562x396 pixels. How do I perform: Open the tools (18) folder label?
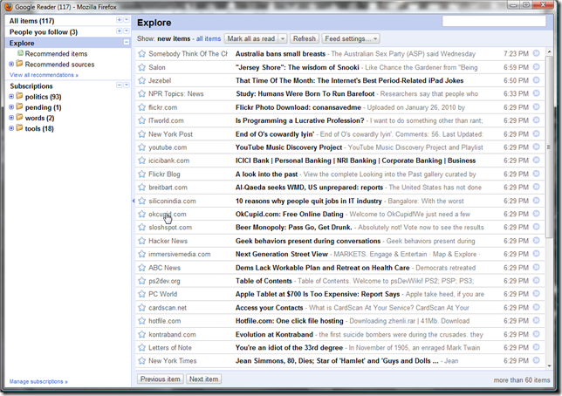[39, 128]
